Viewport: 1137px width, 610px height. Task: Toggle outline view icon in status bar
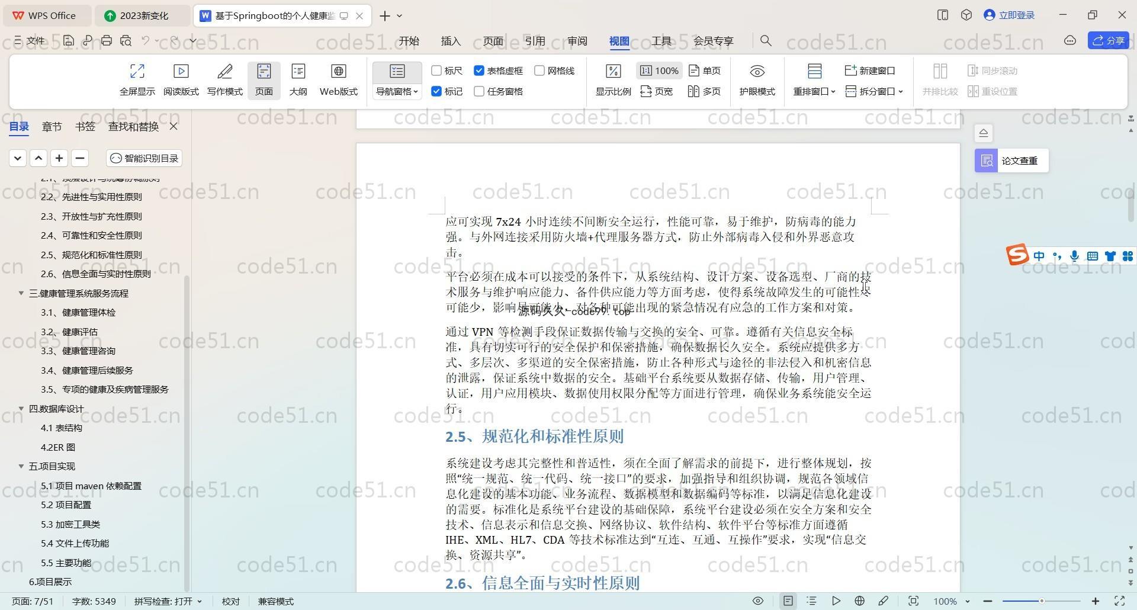[x=812, y=601]
